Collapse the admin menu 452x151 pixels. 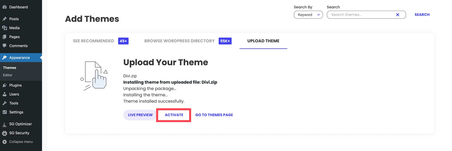click(21, 142)
